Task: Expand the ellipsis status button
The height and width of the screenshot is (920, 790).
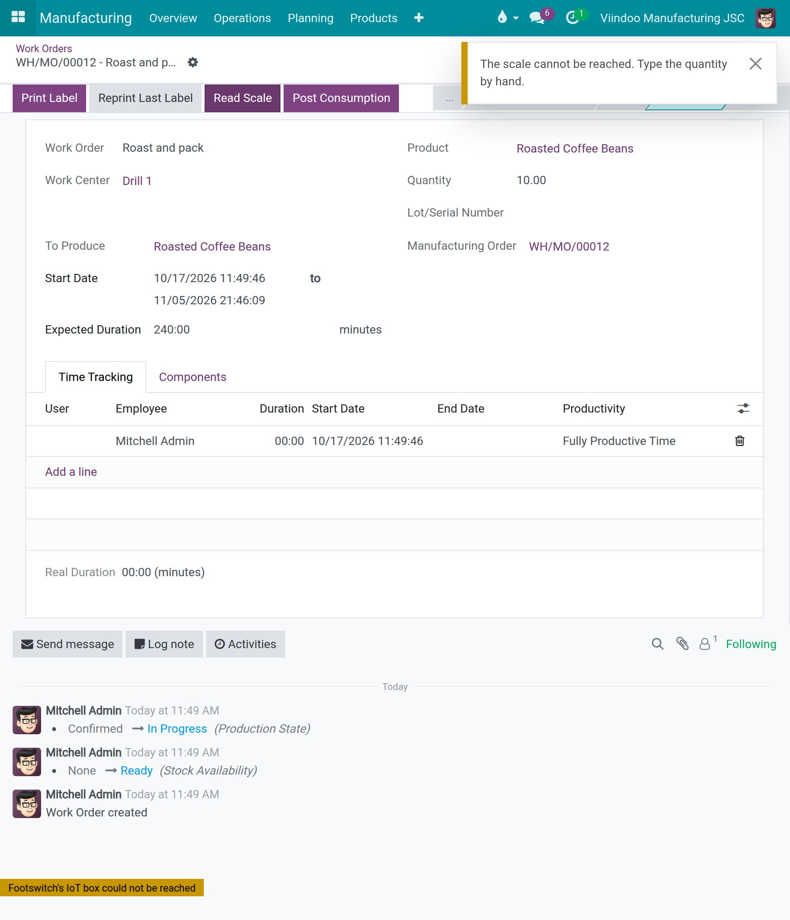Action: click(449, 98)
